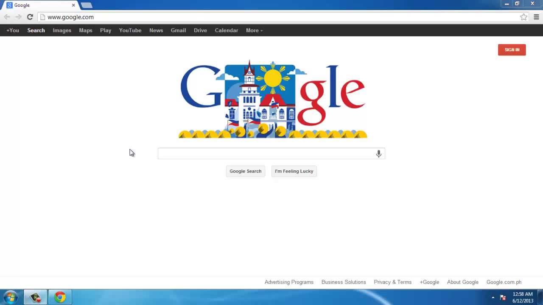Screen dimensions: 543x305
Task: Click the browser back arrow
Action: [7, 17]
